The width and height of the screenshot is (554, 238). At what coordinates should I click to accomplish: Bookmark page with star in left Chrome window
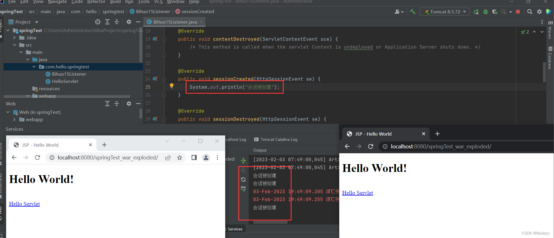pyautogui.click(x=180, y=157)
